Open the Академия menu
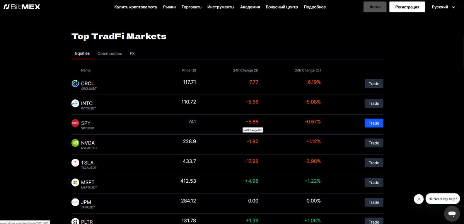Viewport: 464px width, 224px height. tap(250, 7)
